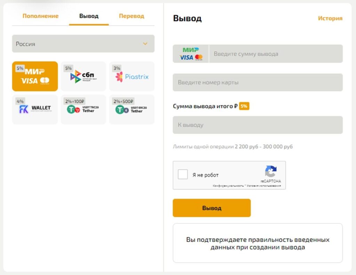Click the operation limits text
The height and width of the screenshot is (275, 356).
[x=233, y=147]
